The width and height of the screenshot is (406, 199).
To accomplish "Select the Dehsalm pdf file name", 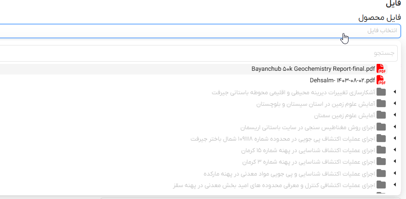I will pyautogui.click(x=342, y=80).
